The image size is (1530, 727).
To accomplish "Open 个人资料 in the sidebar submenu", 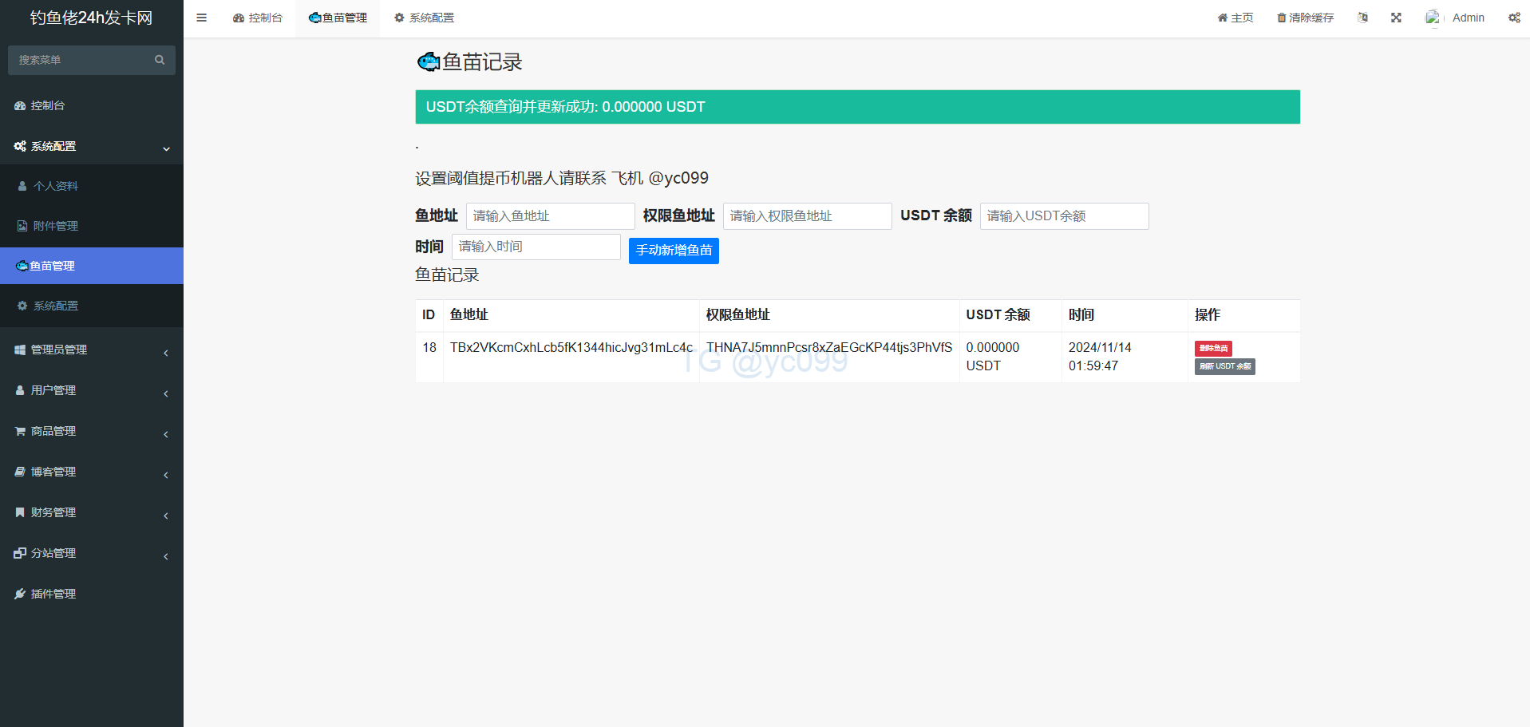I will 56,186.
